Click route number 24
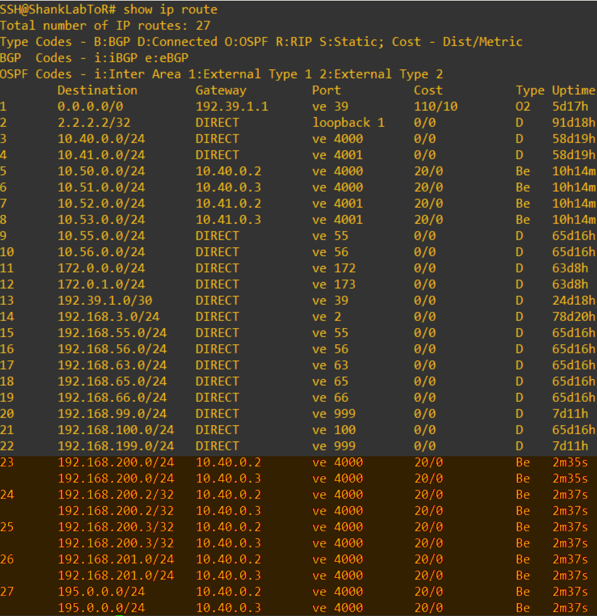The width and height of the screenshot is (597, 616). pos(7,494)
